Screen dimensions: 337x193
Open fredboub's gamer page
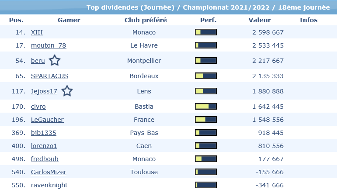click(x=45, y=159)
